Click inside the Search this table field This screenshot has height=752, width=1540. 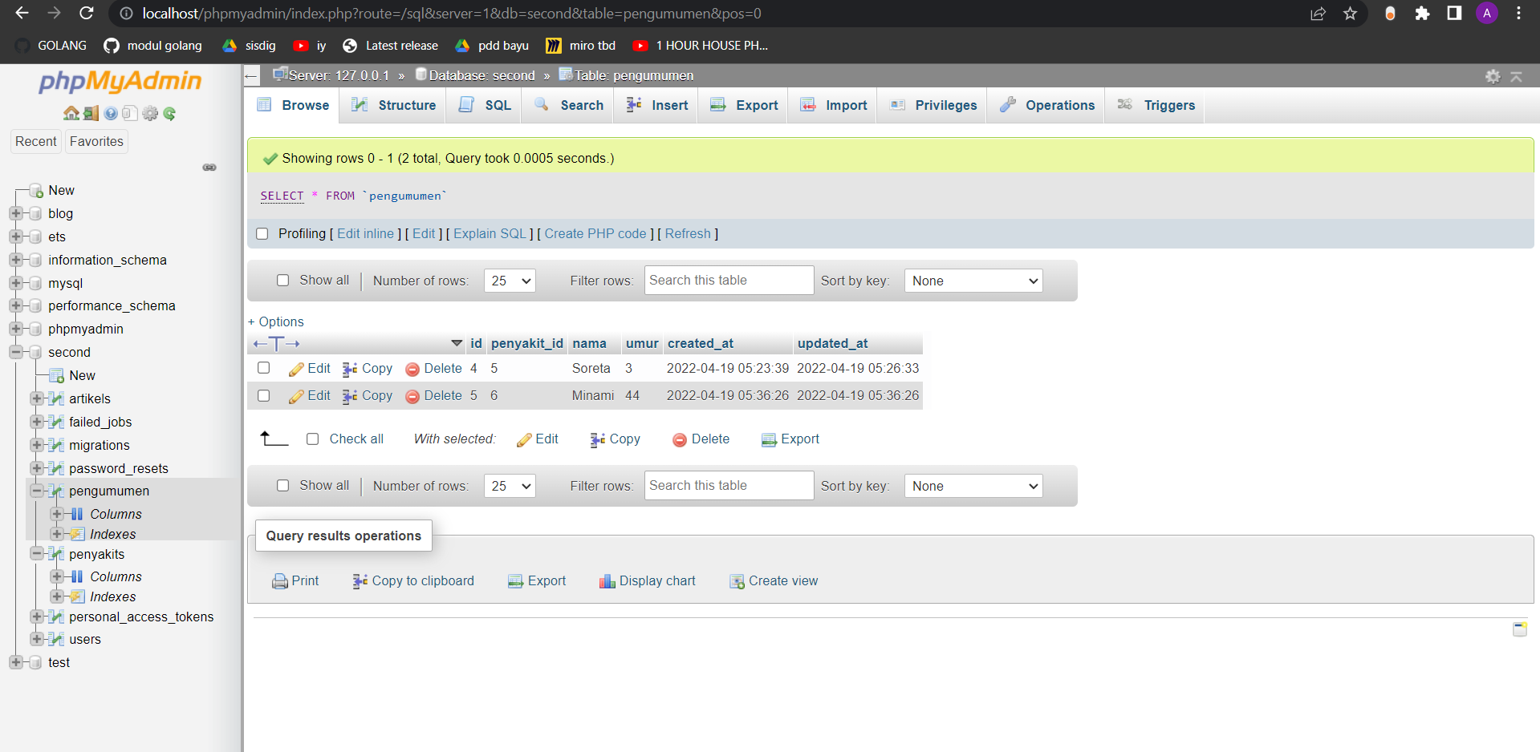pos(727,280)
